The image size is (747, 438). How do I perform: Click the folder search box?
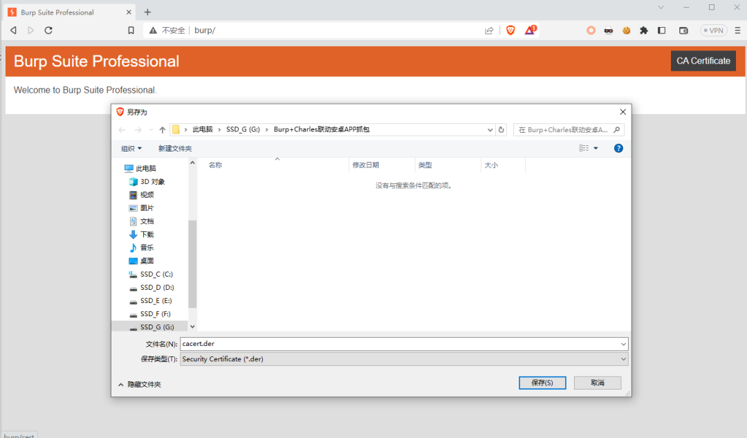coord(569,129)
